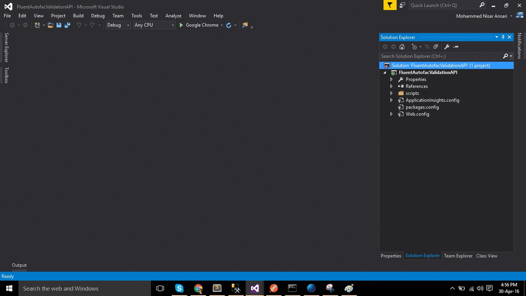
Task: Expand the References node
Action: 391,86
